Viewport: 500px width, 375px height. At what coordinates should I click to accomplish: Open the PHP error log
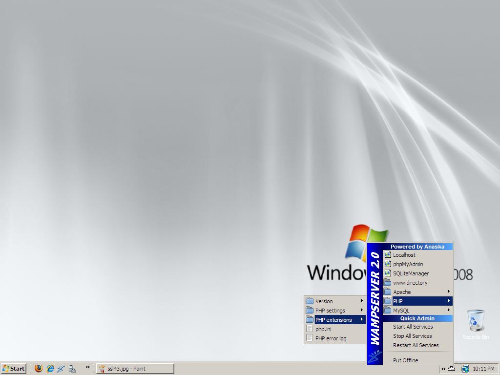[331, 338]
